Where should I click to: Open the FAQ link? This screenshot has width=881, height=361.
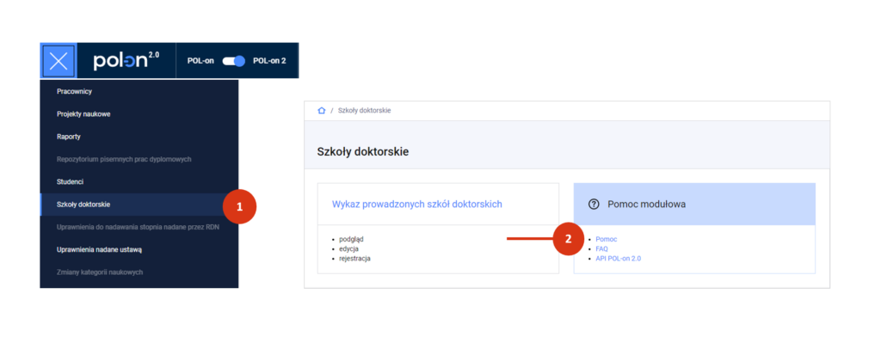point(602,248)
